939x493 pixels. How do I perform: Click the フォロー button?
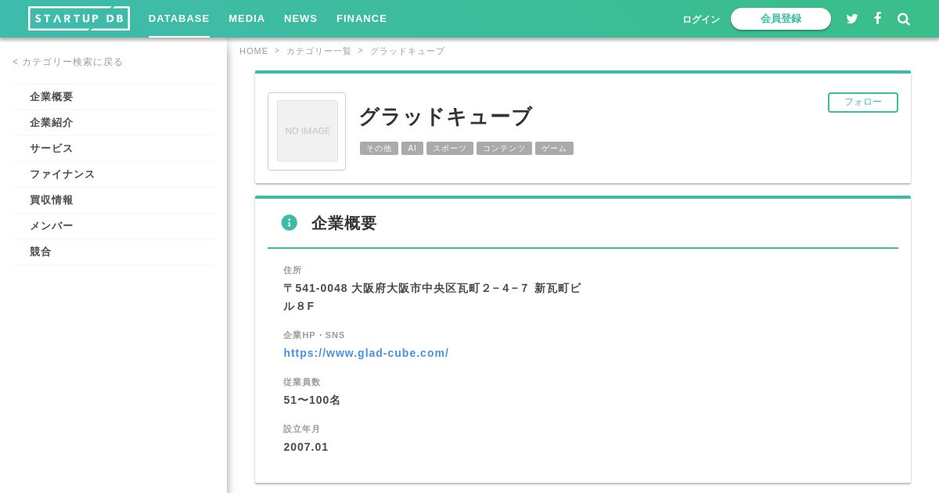pyautogui.click(x=863, y=103)
